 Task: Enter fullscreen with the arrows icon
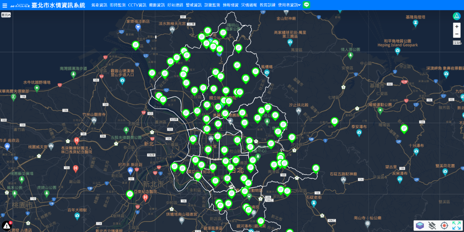coord(456,225)
